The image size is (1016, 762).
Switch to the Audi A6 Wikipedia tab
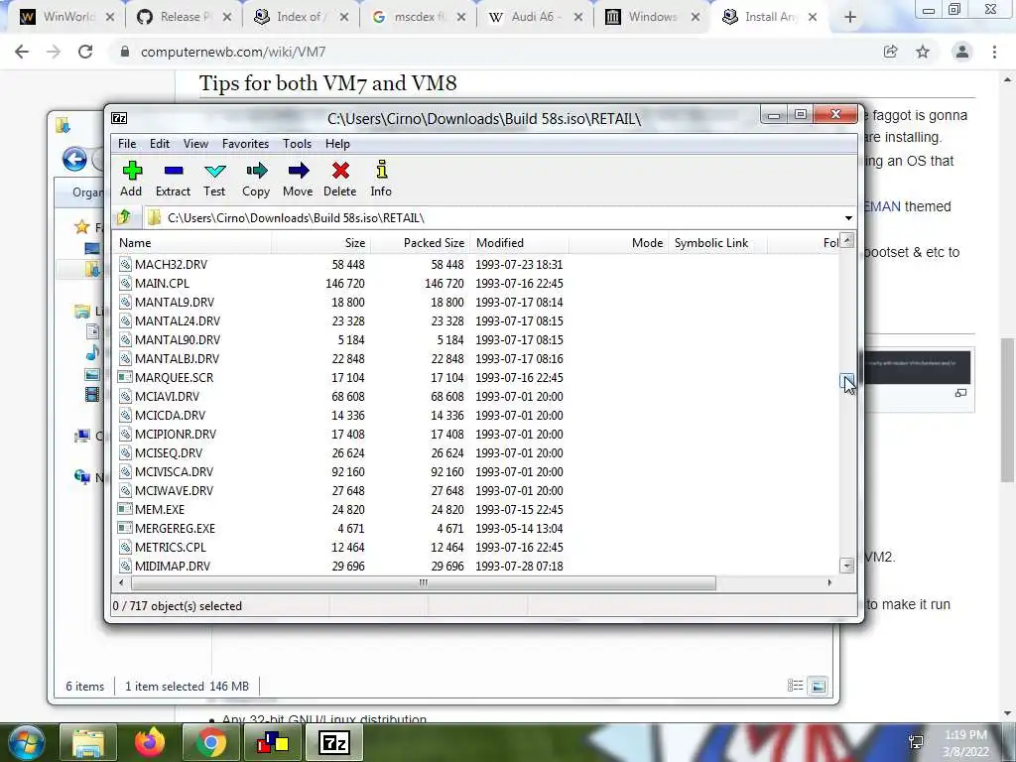click(x=536, y=17)
